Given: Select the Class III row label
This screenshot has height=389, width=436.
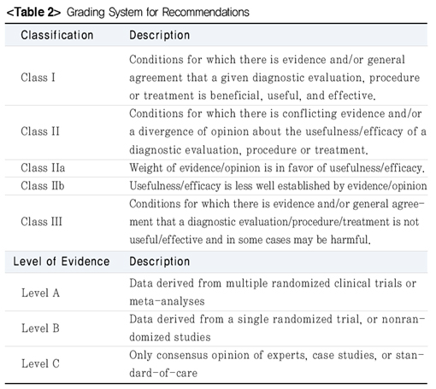Looking at the screenshot, I should click(x=41, y=222).
